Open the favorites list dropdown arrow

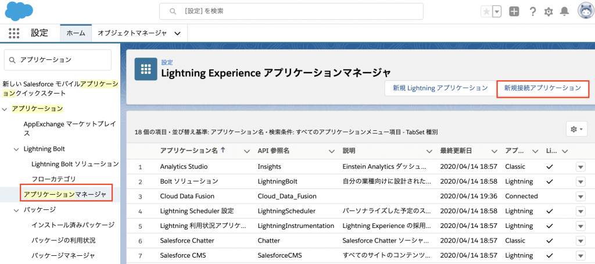(497, 12)
